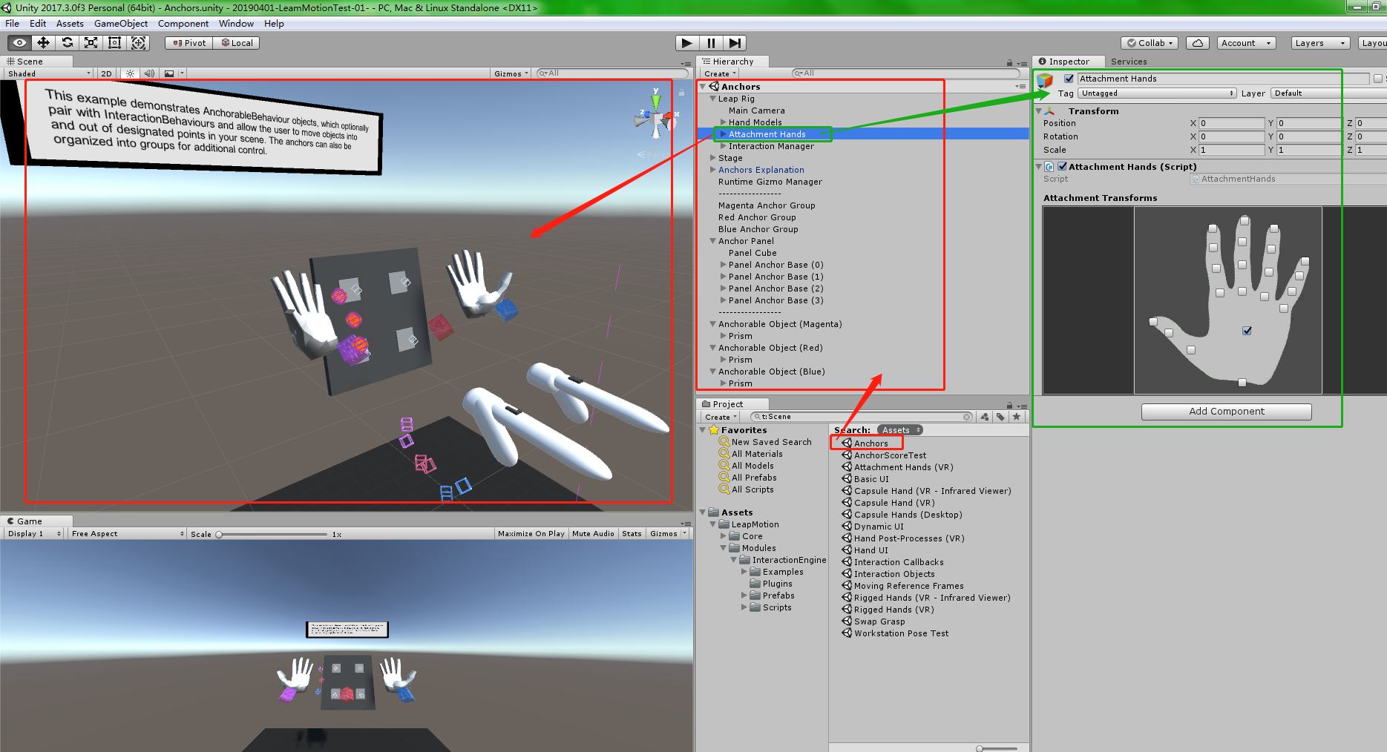This screenshot has width=1387, height=752.
Task: Select the Rotate tool
Action: point(67,42)
